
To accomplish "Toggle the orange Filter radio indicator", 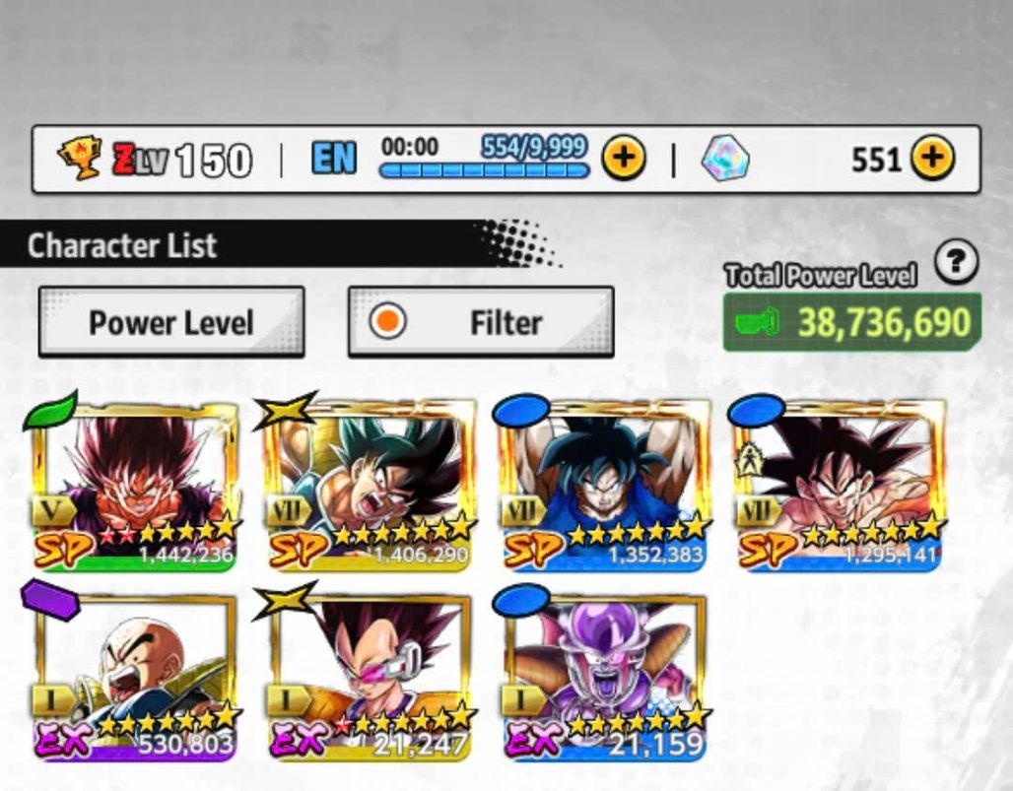I will (x=387, y=321).
